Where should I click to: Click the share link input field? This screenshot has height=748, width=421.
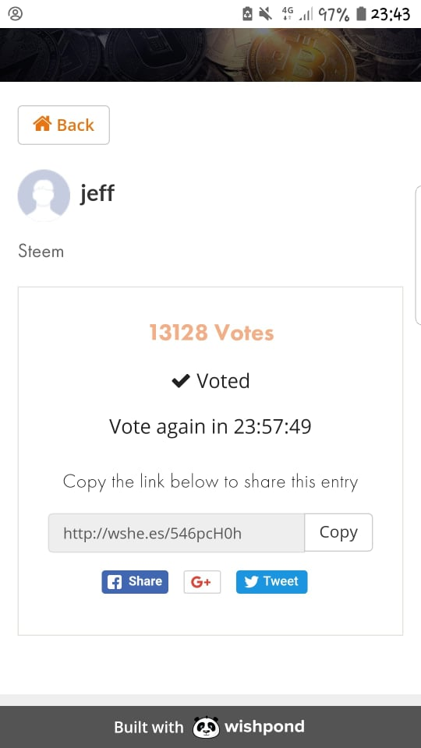click(176, 533)
